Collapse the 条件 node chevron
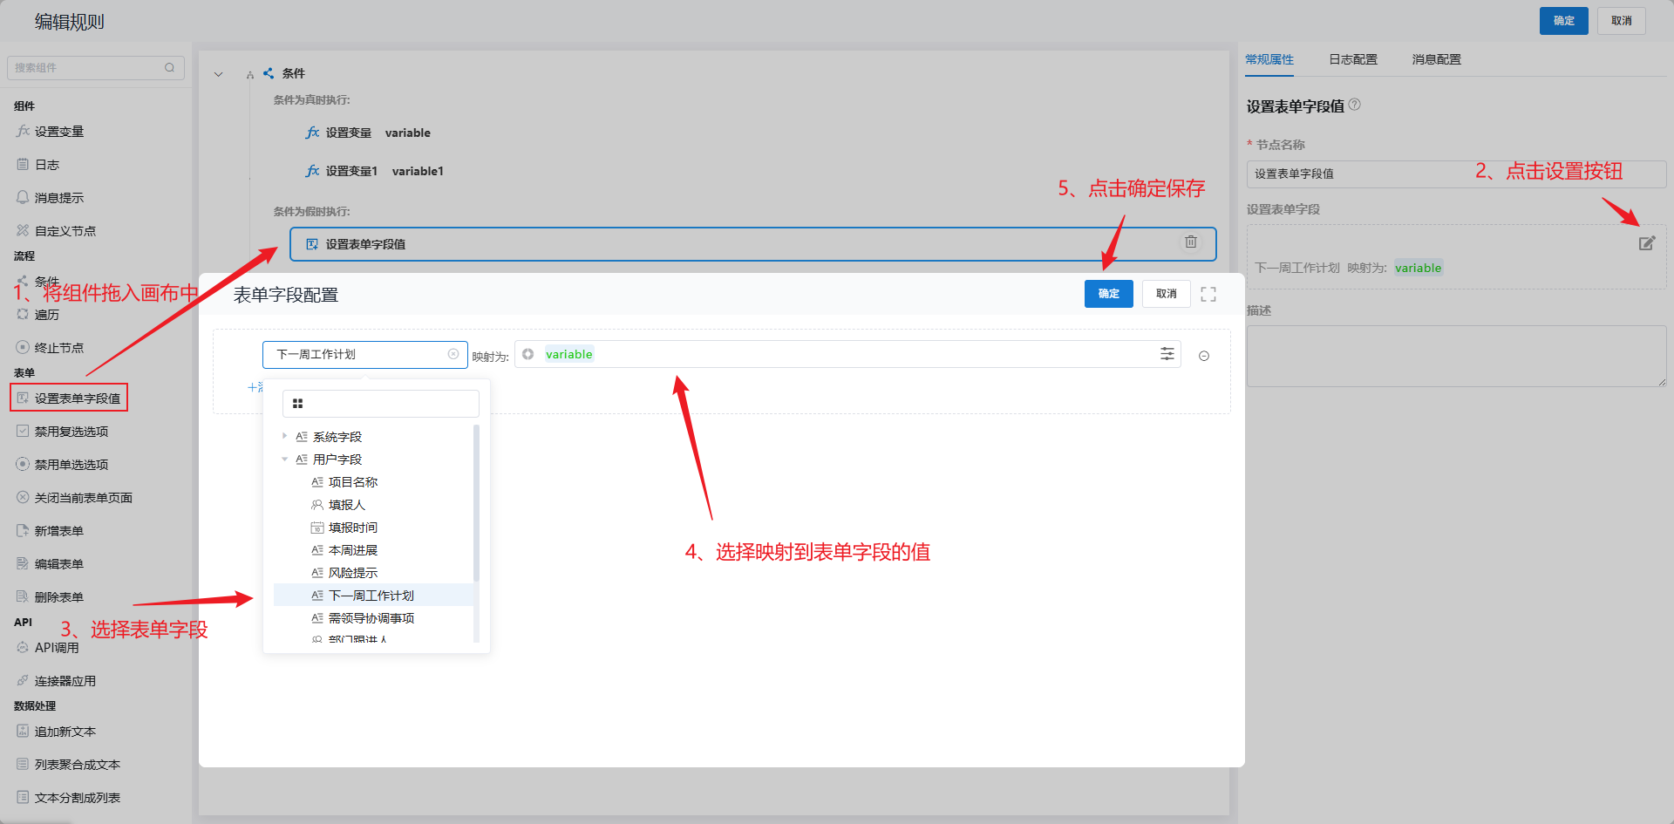 (x=219, y=74)
